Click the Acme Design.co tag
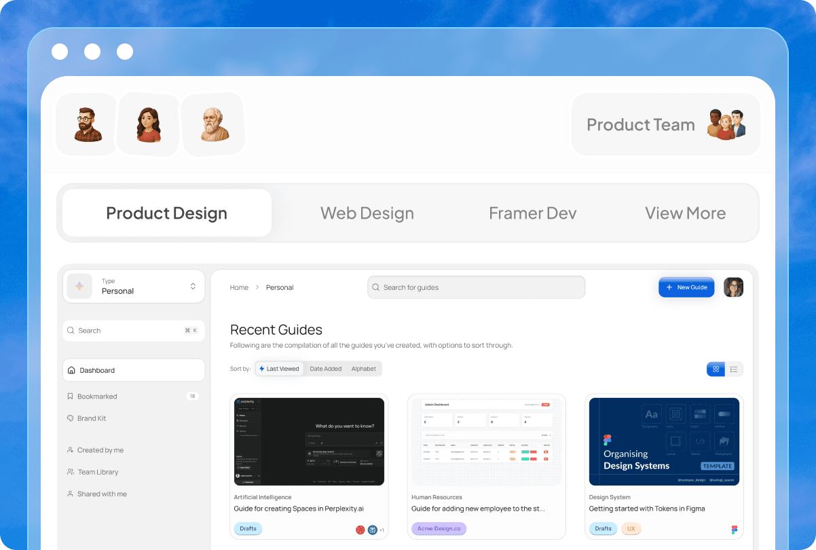 pyautogui.click(x=439, y=528)
